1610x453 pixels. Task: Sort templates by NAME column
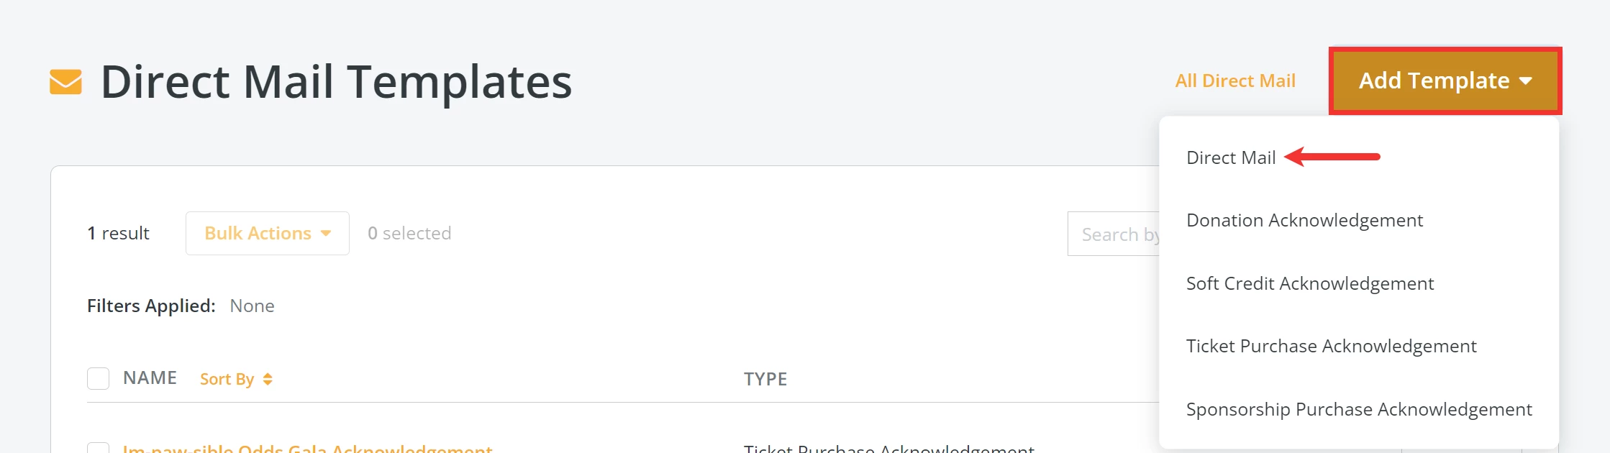pyautogui.click(x=150, y=377)
